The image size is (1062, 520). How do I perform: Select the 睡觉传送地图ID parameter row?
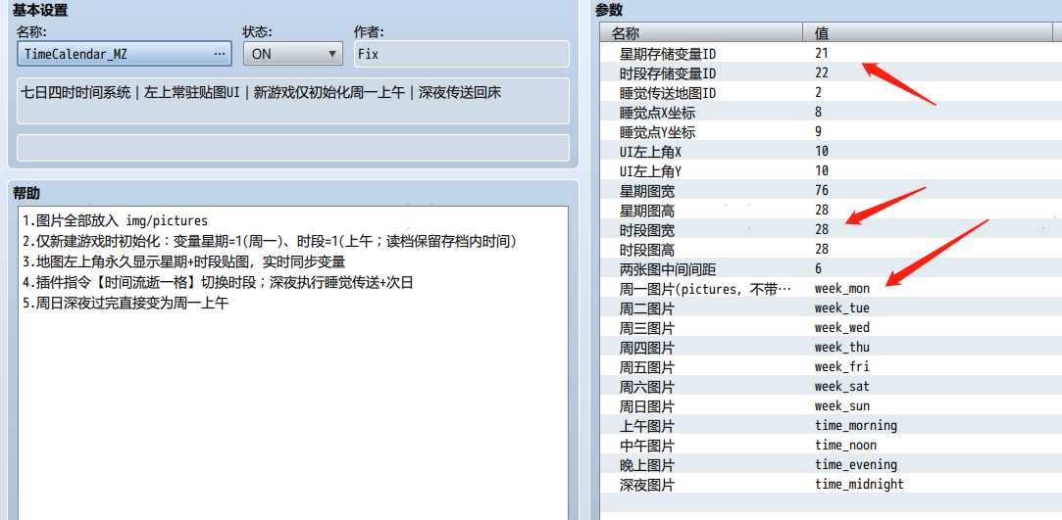pos(831,92)
